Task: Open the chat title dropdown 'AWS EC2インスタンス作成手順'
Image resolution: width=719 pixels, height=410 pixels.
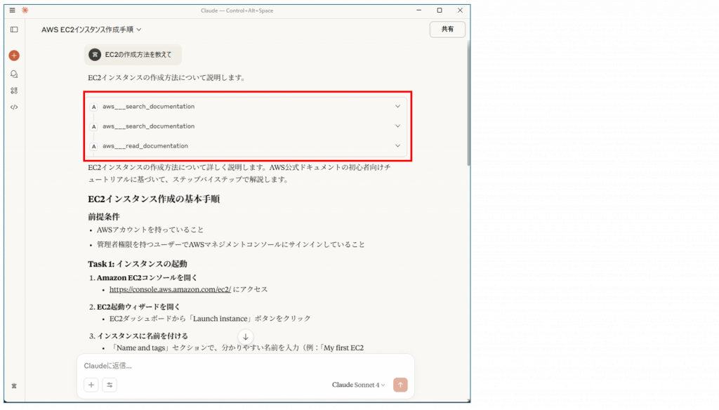Action: coord(92,29)
